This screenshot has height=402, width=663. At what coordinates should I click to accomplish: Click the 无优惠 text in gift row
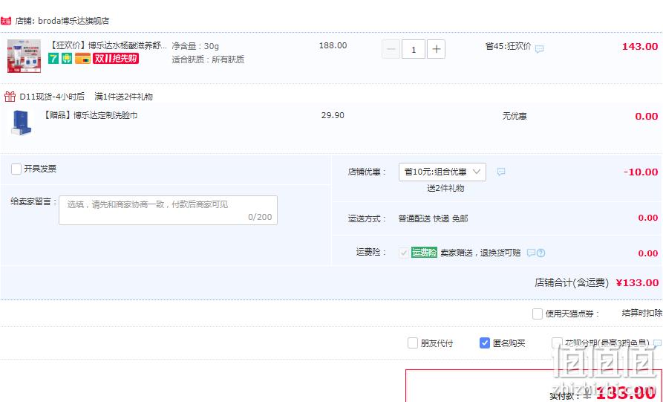515,116
